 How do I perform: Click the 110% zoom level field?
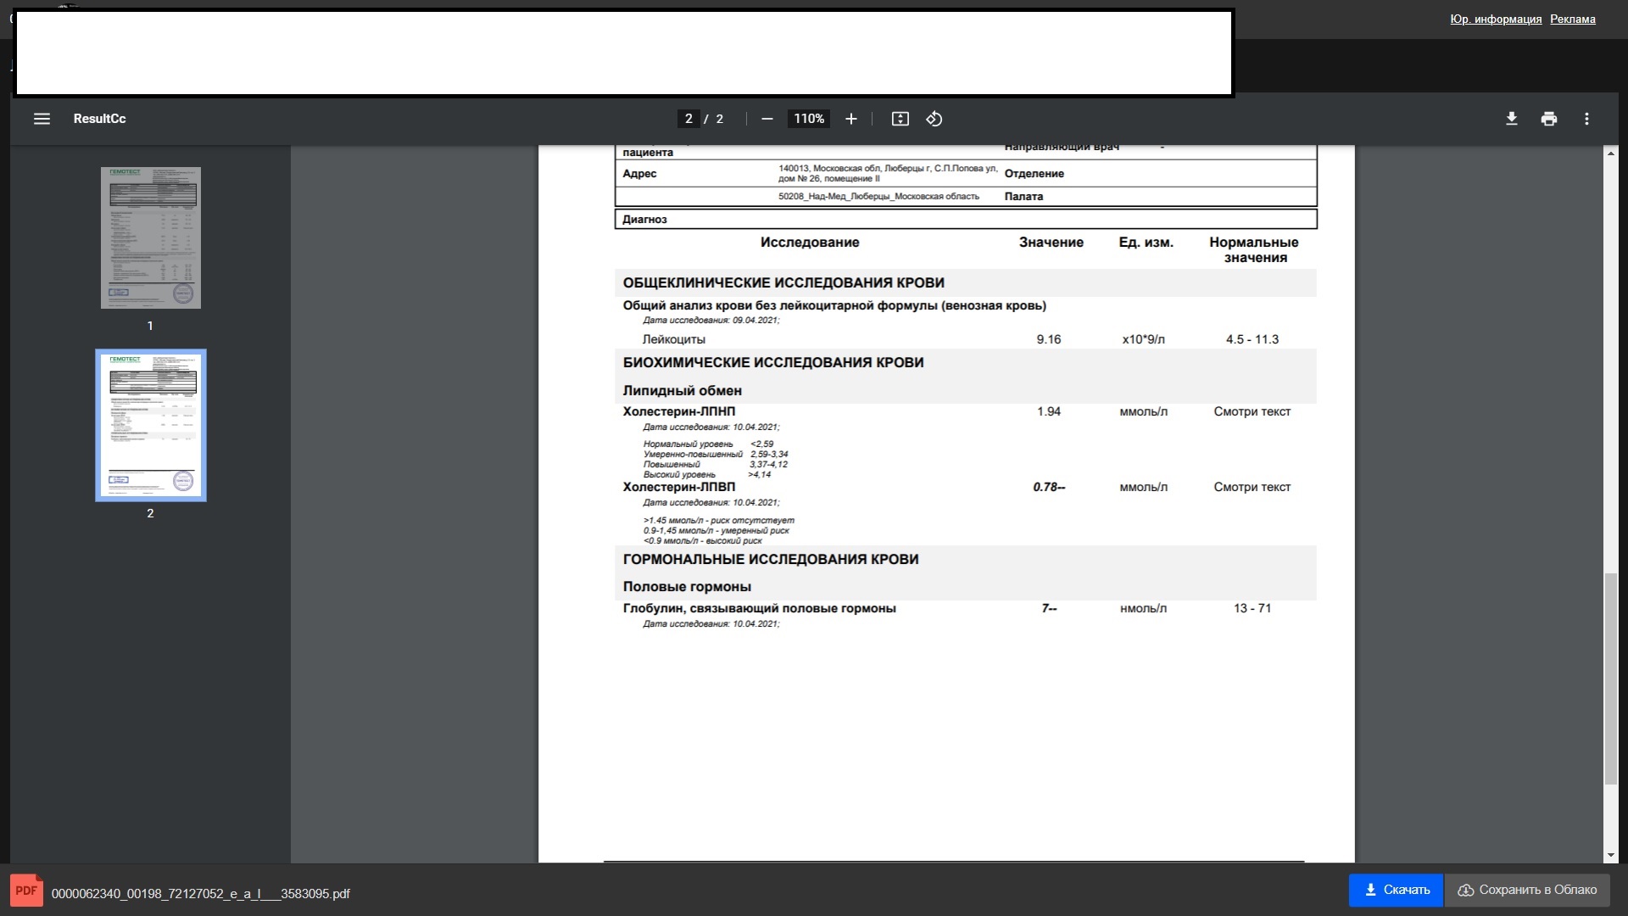pos(809,119)
